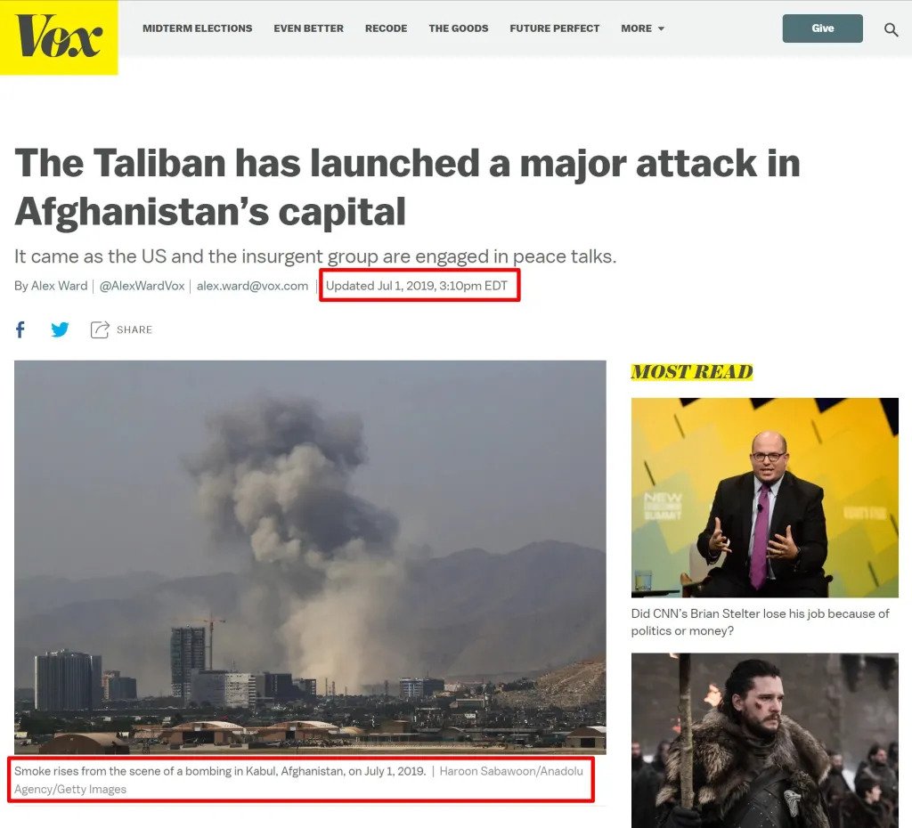Expand the MORE dropdown arrow
This screenshot has width=912, height=828.
(661, 28)
